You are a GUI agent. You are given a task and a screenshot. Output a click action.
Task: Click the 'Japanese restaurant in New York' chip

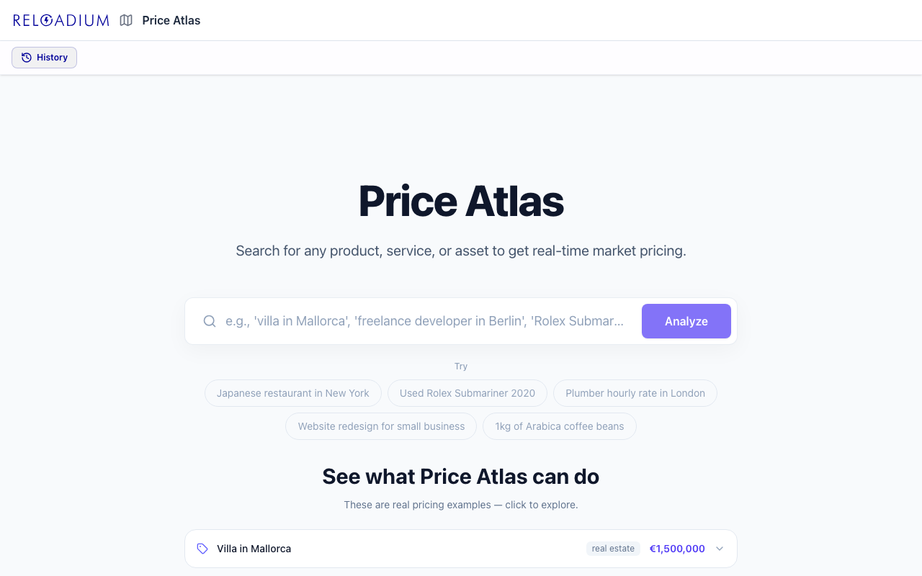click(292, 393)
